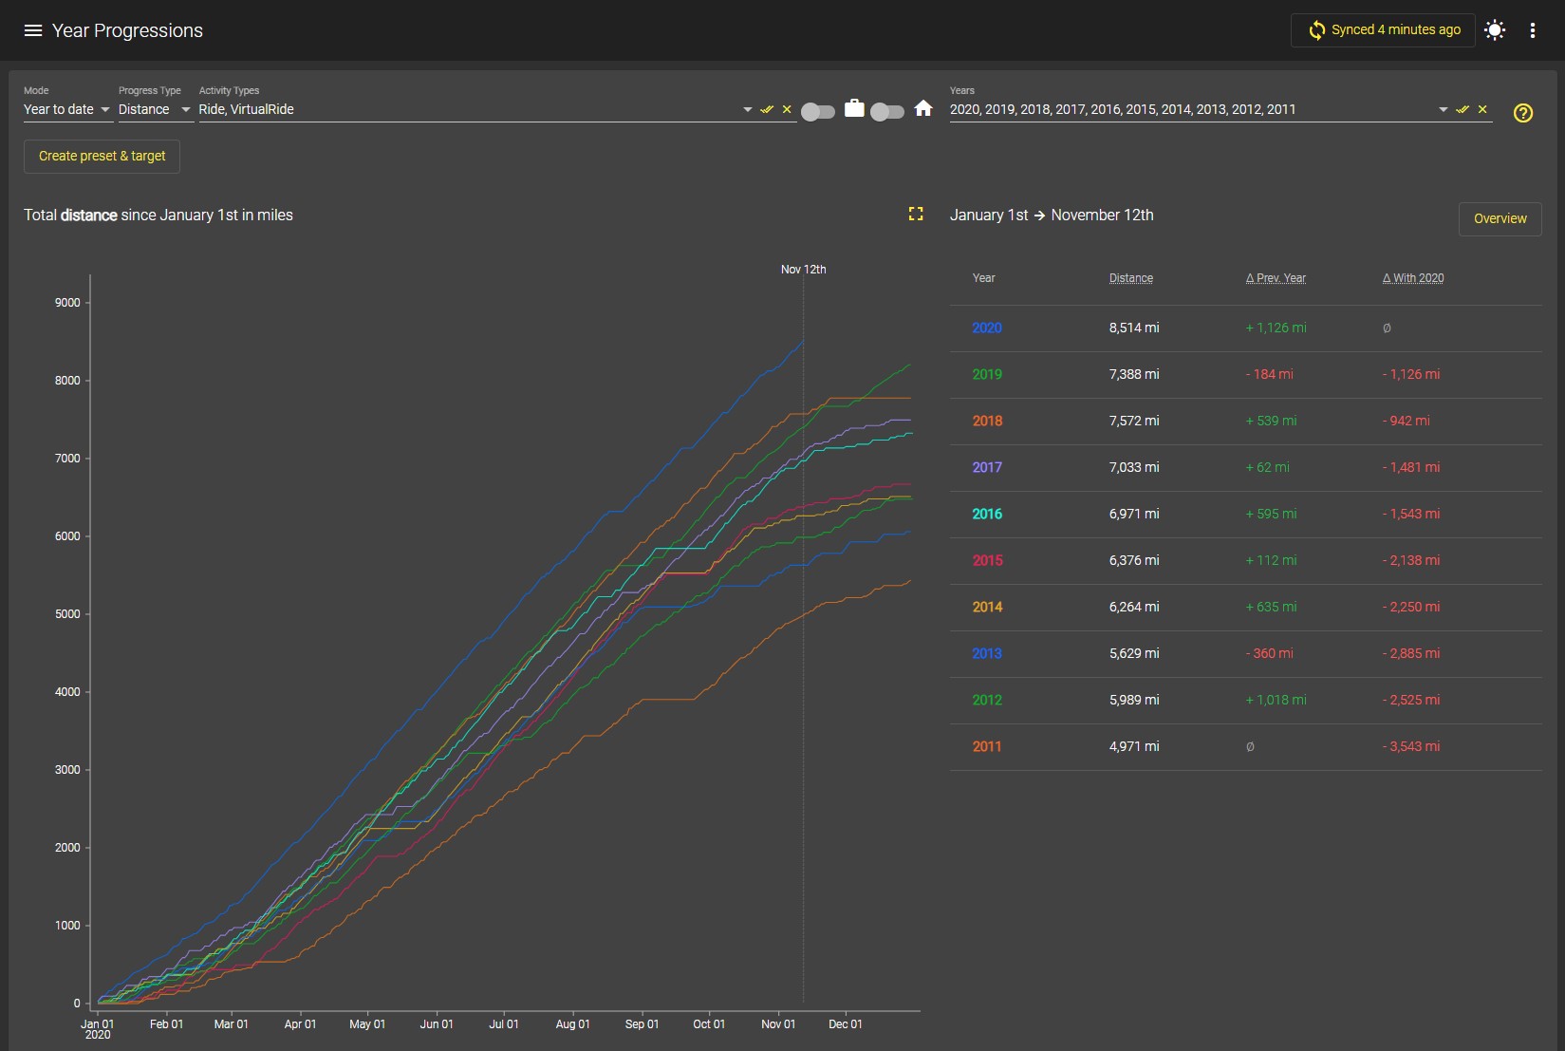
Task: Clear selected years with the X icon
Action: [x=1482, y=109]
